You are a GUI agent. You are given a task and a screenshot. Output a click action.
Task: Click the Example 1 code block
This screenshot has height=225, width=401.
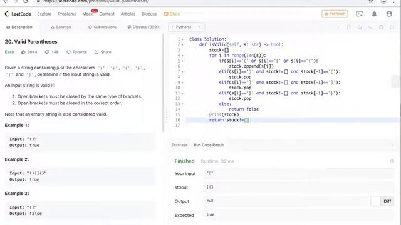point(80,142)
